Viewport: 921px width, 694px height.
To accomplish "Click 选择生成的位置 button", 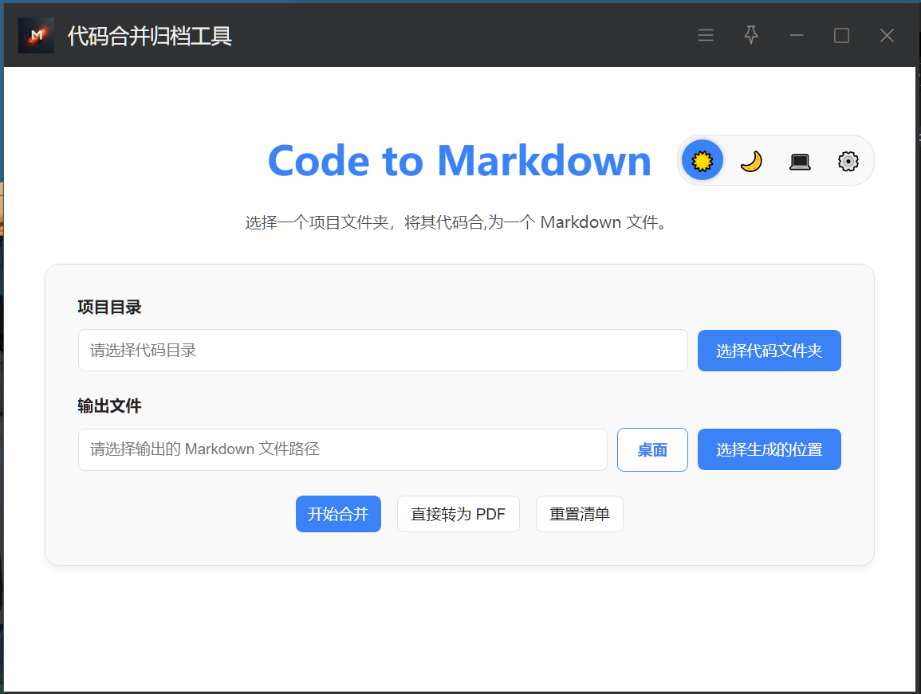I will (x=769, y=449).
